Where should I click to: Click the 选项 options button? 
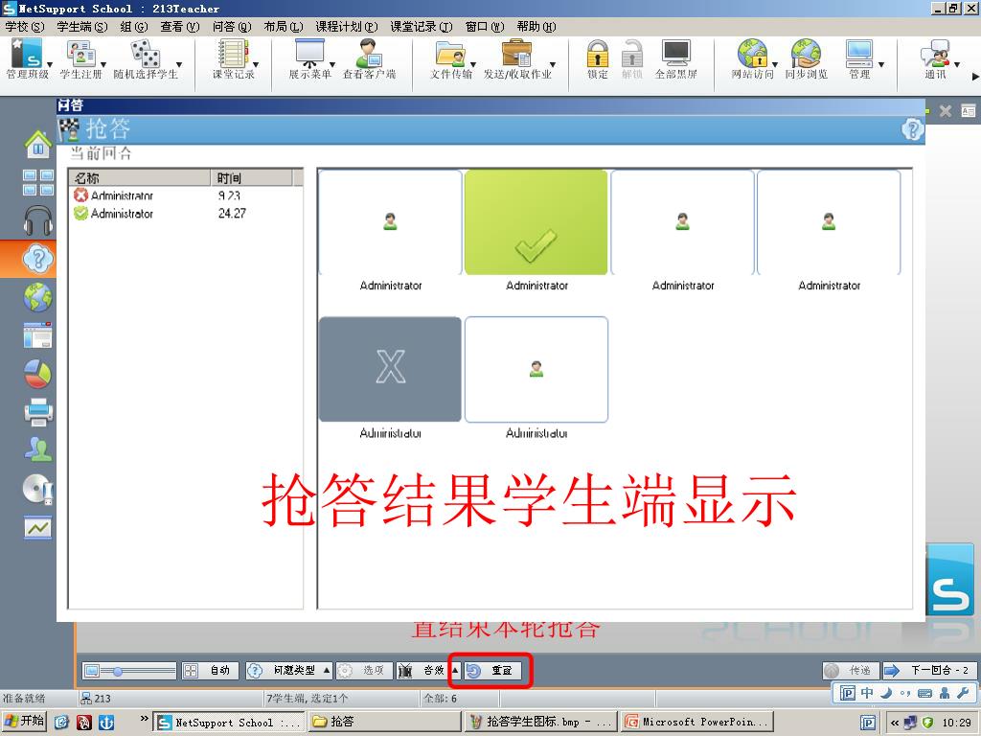(x=364, y=670)
